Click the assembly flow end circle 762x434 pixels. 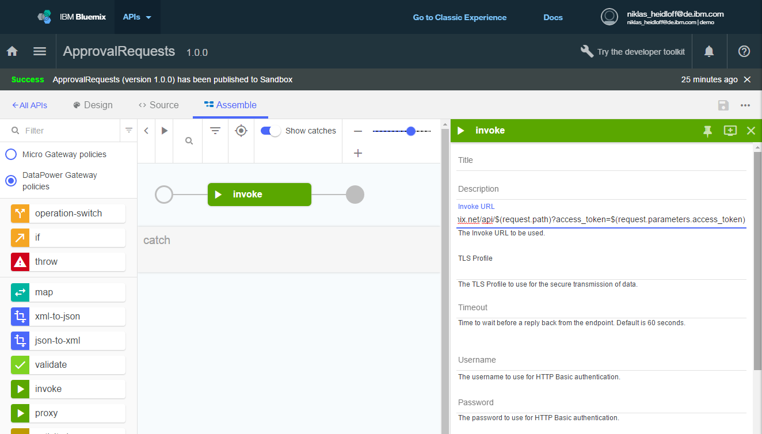coord(355,195)
